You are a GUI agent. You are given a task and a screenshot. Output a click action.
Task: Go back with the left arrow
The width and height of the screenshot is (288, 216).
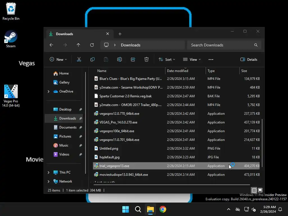(x=51, y=45)
